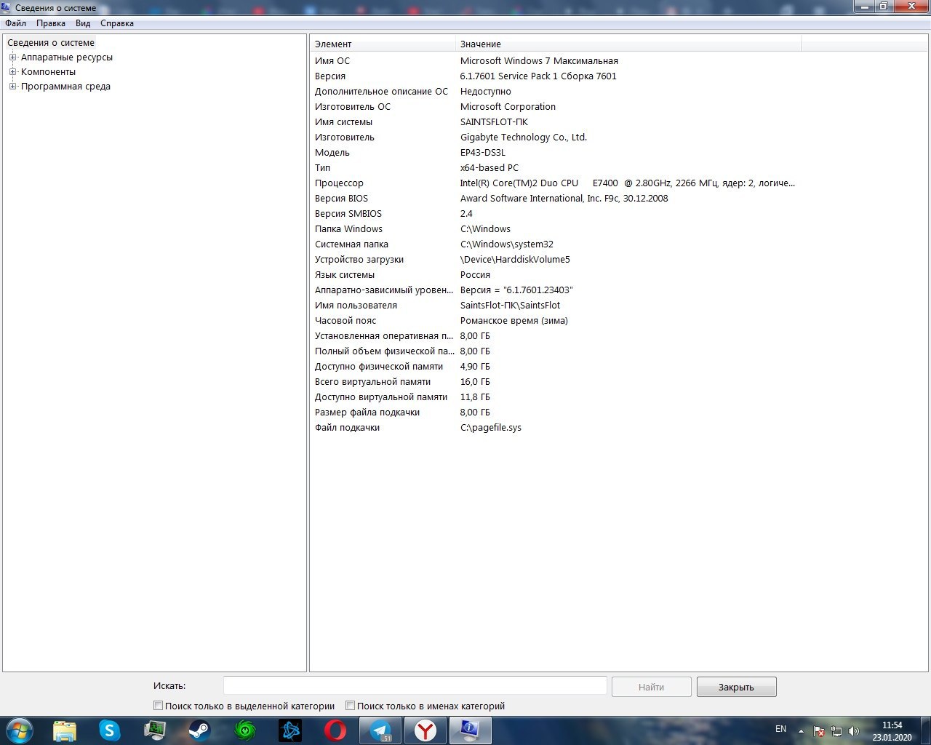The image size is (931, 745).
Task: Expand the Программная среда tree node
Action: [x=12, y=86]
